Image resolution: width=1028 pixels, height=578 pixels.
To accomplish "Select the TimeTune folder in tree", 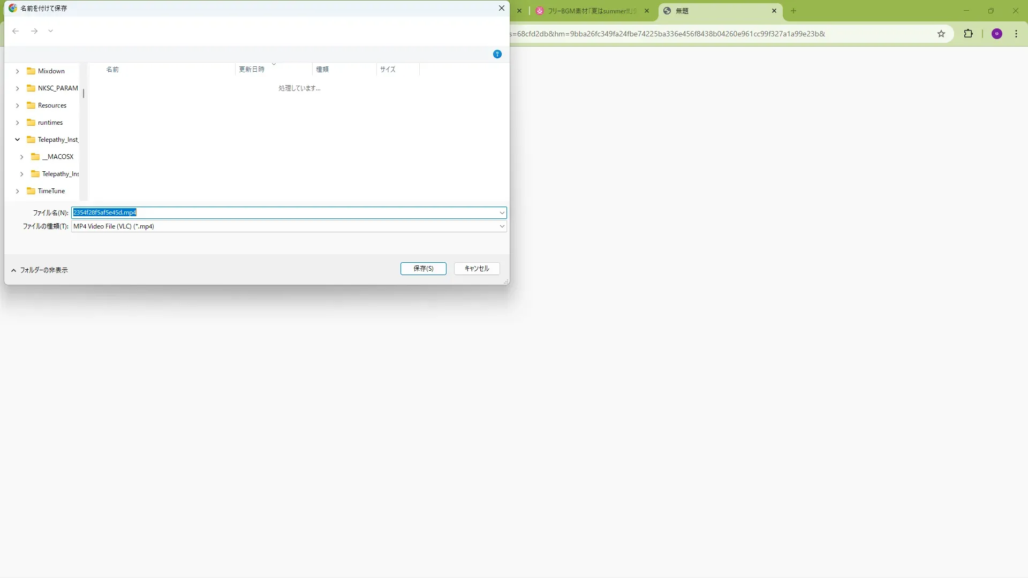I will tap(51, 191).
